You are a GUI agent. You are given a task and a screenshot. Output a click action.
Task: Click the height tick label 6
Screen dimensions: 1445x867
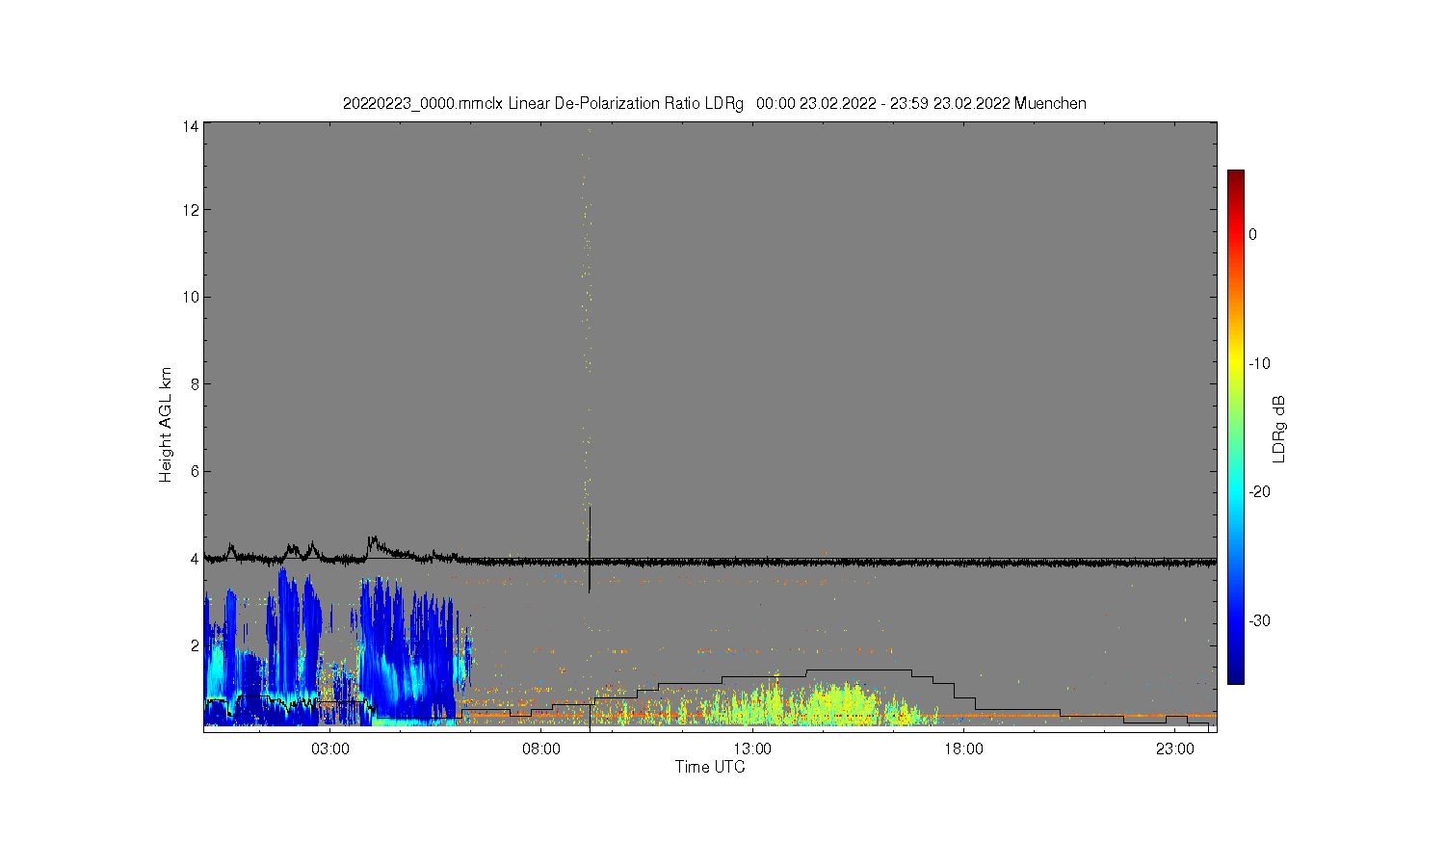[195, 471]
